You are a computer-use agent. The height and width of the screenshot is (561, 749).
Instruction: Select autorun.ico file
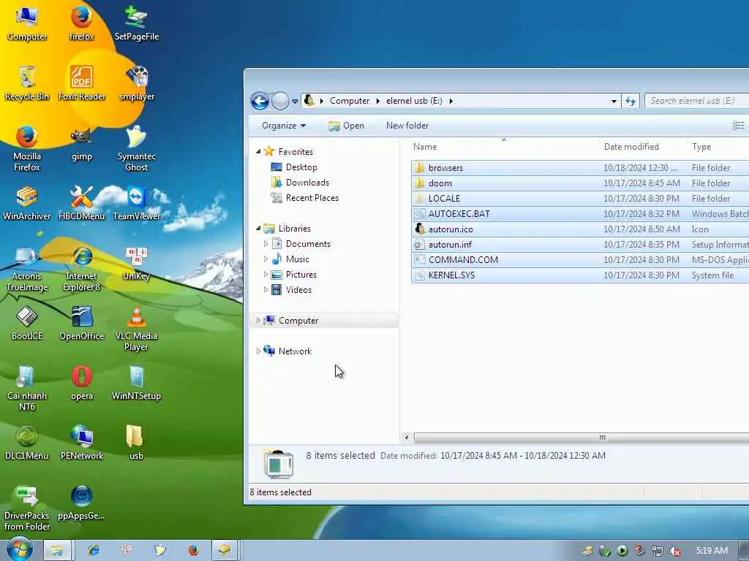coord(580,229)
